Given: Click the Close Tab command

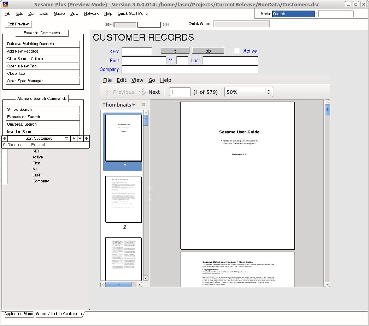Looking at the screenshot, I should click(43, 73).
